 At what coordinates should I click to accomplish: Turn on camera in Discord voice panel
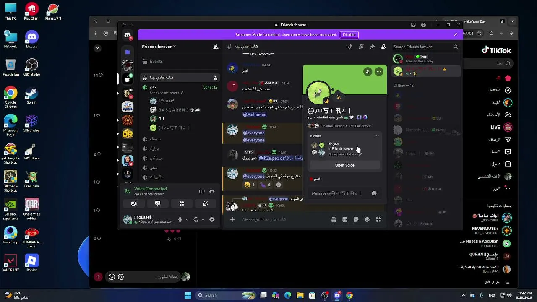(x=134, y=203)
